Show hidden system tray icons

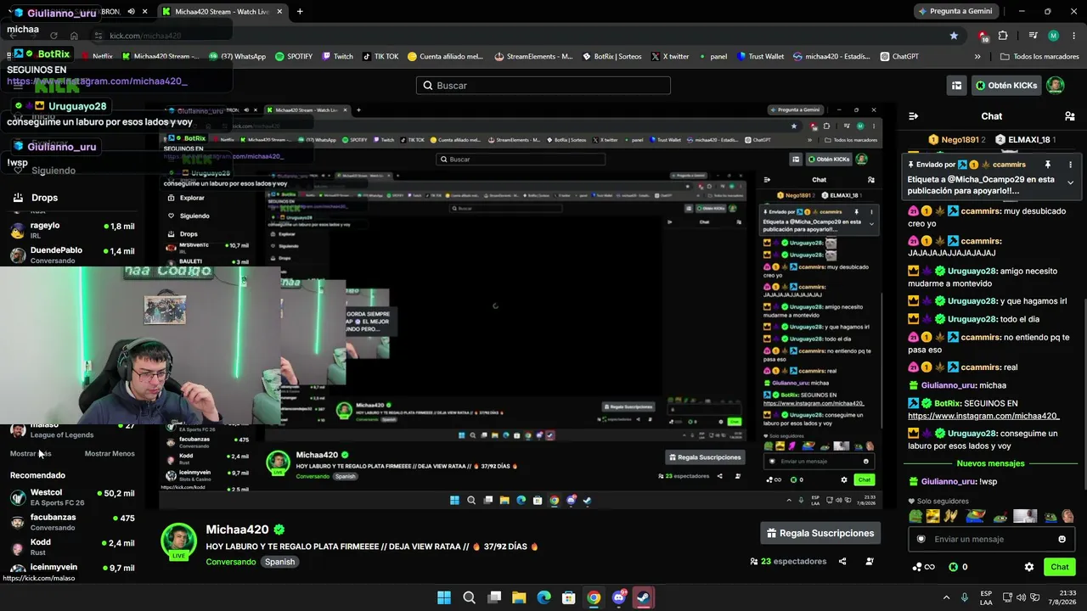(946, 597)
